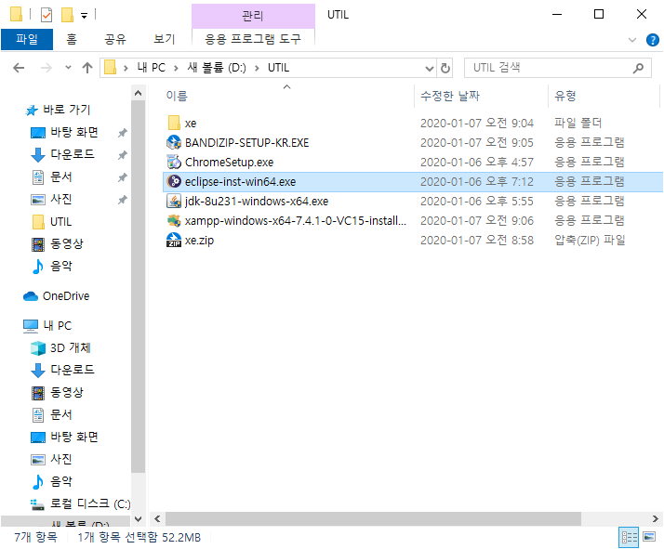The width and height of the screenshot is (664, 549).
Task: Open 음악 under quick access
Action: [52, 266]
